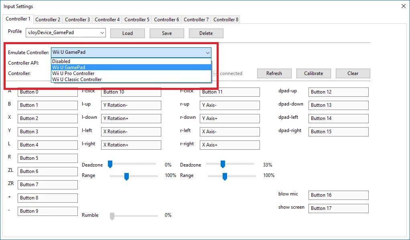Switch to the Controller 2 tab
Viewport: 410px width, 240px height.
[48, 20]
